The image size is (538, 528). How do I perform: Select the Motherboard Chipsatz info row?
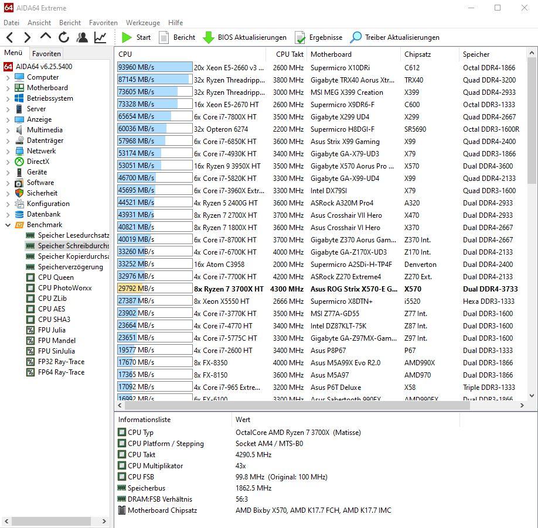(288, 510)
